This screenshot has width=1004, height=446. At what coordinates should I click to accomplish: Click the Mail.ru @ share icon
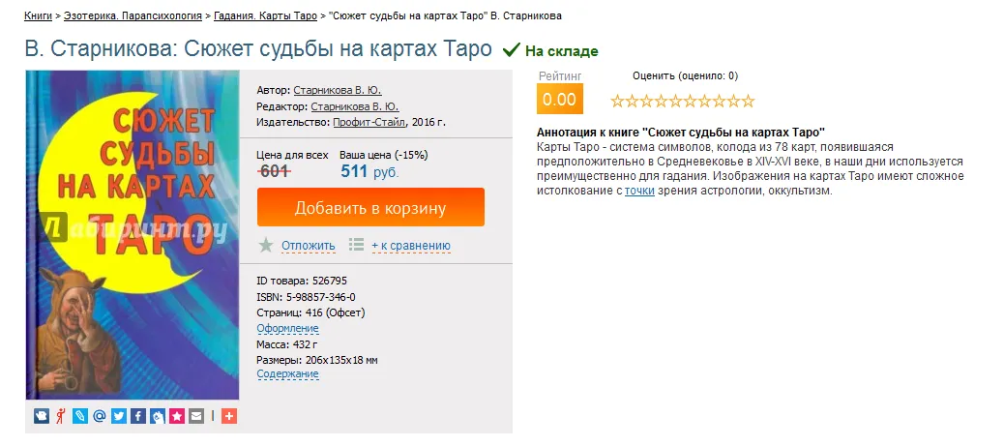point(100,416)
